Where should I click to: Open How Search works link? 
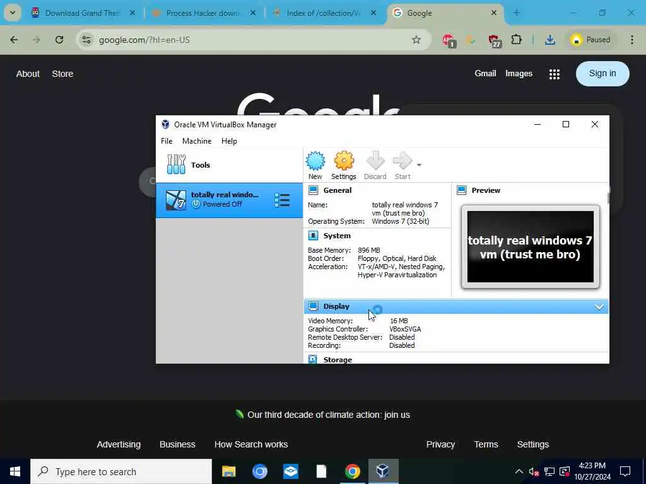coord(251,444)
